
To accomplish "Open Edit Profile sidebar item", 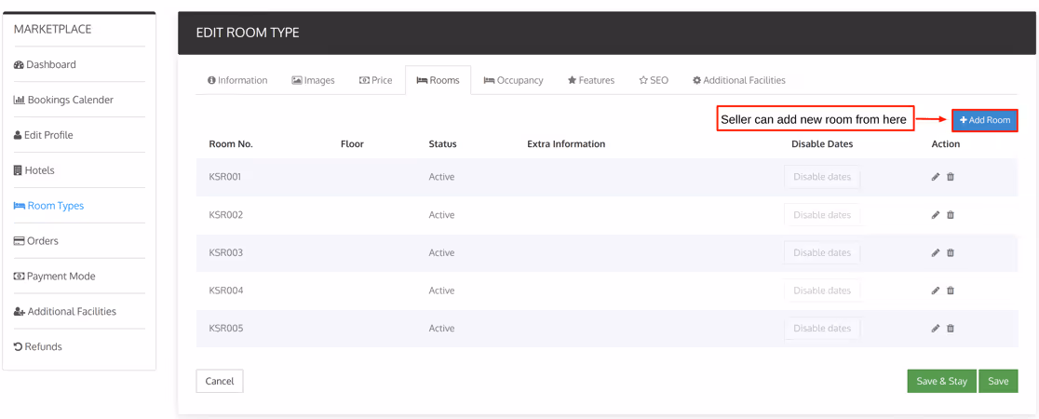I will pyautogui.click(x=43, y=135).
